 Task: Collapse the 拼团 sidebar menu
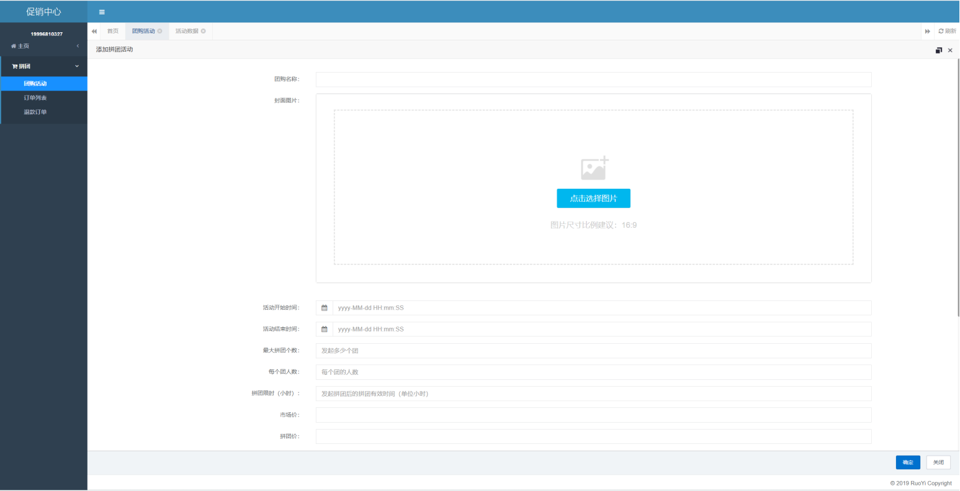[x=43, y=66]
